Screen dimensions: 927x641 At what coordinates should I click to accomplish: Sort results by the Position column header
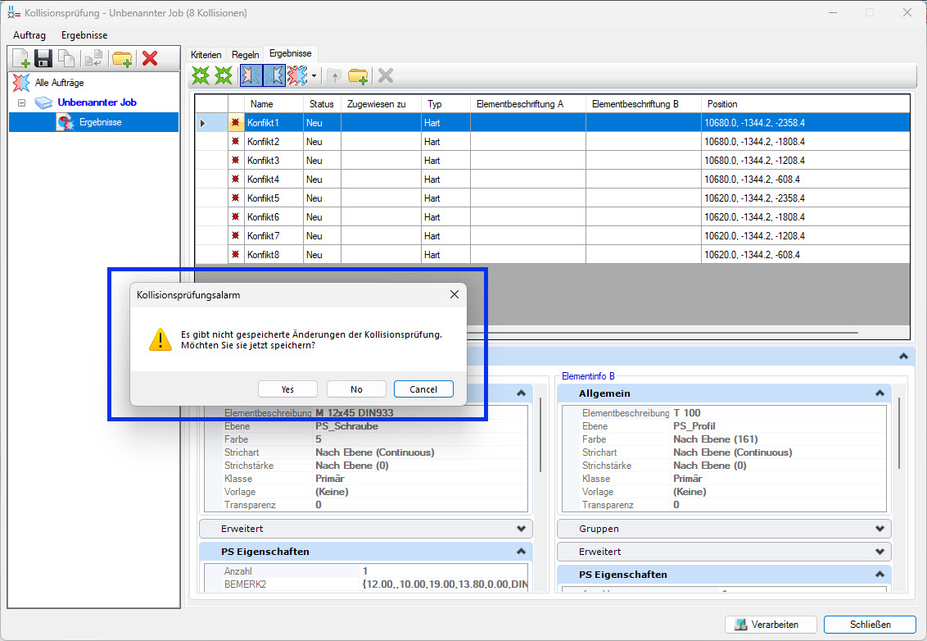(805, 104)
